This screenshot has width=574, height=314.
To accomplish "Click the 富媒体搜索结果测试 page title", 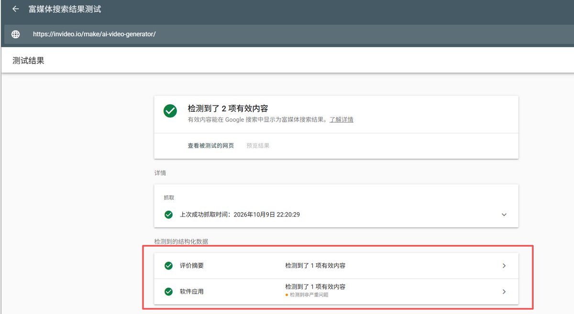I will [x=65, y=9].
